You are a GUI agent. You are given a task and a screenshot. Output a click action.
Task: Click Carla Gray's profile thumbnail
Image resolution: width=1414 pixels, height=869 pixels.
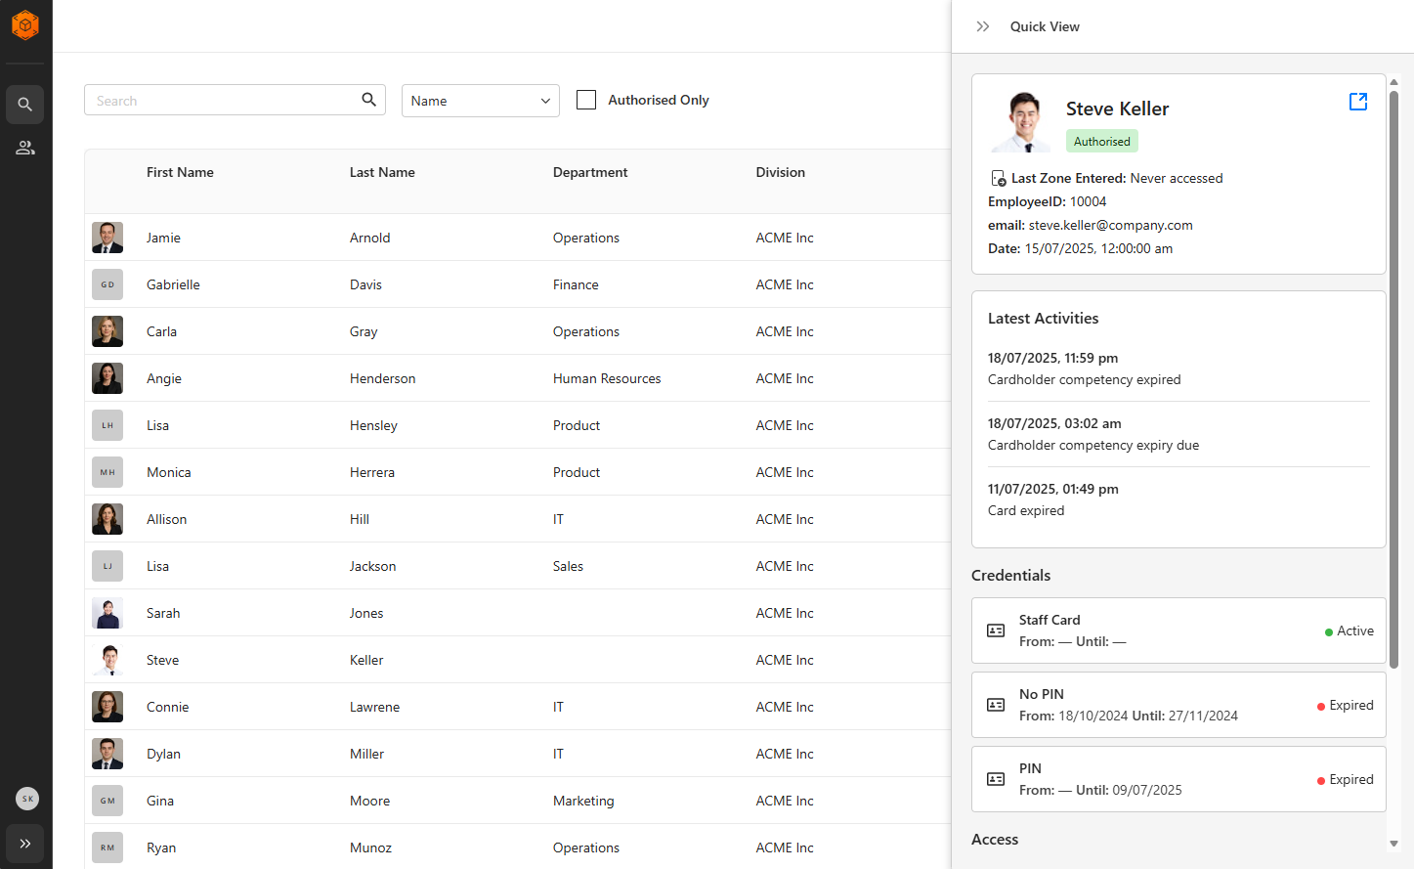click(107, 331)
